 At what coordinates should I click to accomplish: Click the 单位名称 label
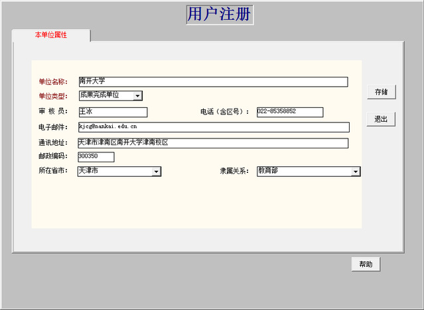53,81
